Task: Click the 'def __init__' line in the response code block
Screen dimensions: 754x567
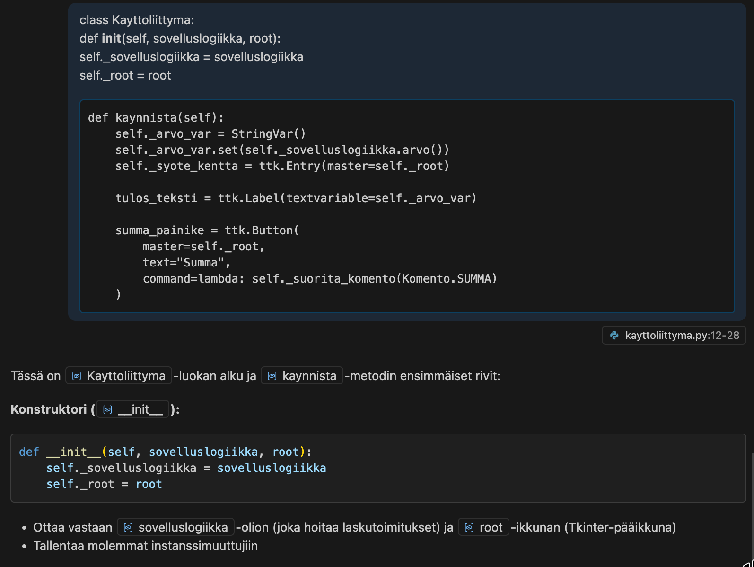Action: [165, 452]
